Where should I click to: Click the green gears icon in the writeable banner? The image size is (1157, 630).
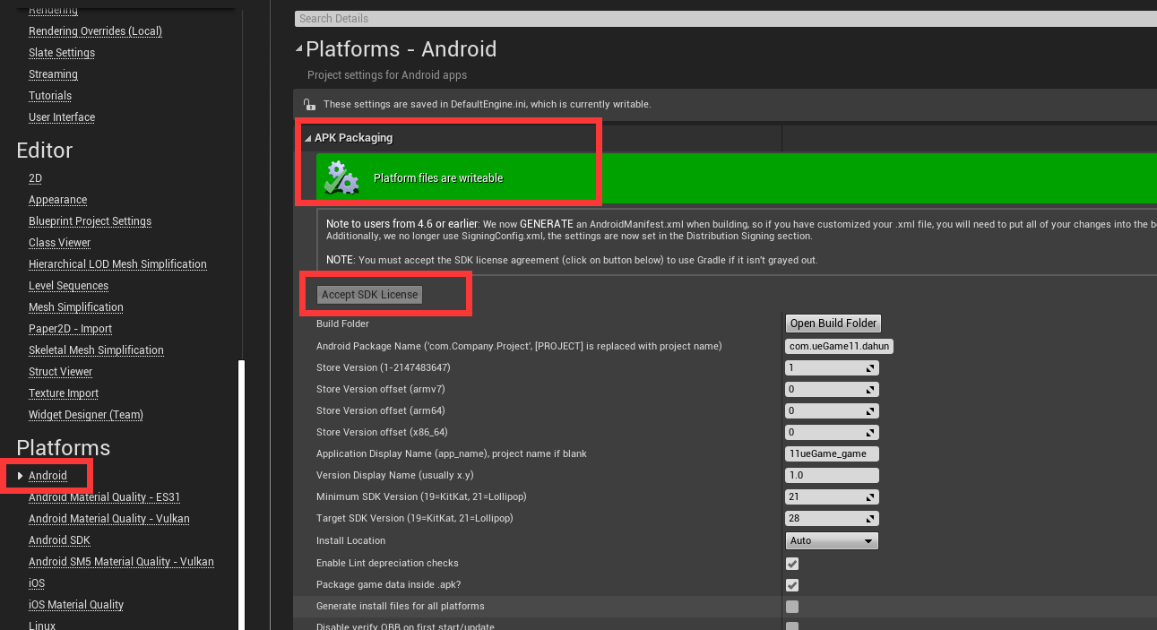tap(341, 177)
